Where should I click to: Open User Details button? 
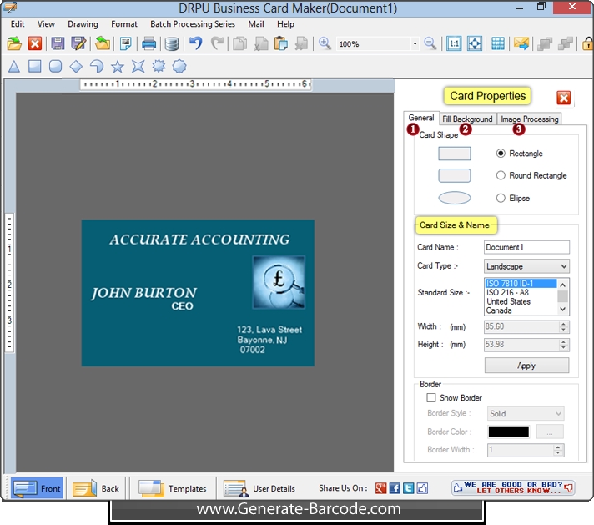click(259, 488)
